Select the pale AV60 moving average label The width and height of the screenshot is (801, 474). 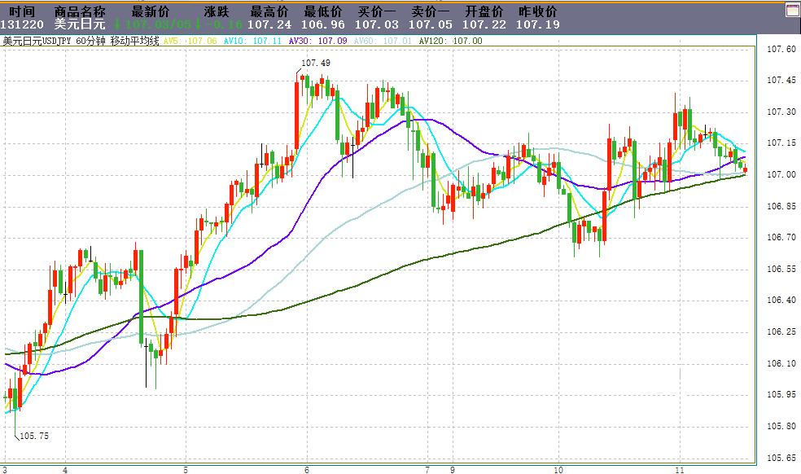[x=383, y=41]
